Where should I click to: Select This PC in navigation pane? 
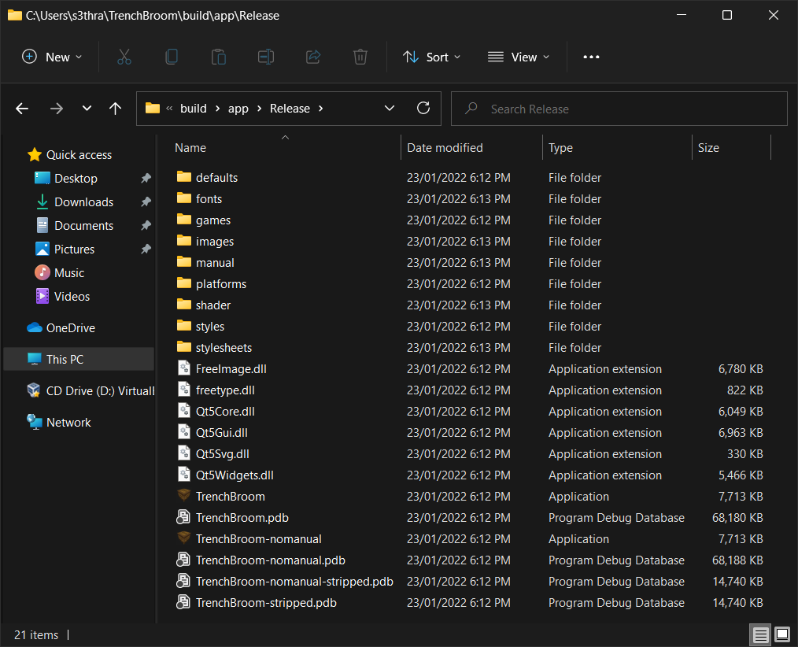[79, 359]
